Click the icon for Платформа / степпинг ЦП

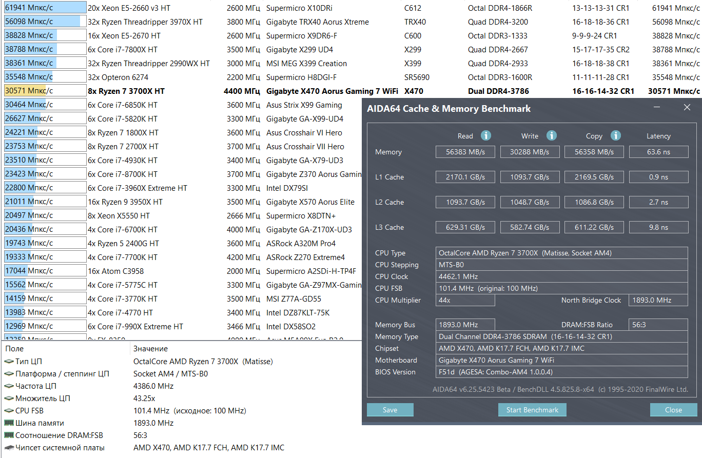[x=9, y=374]
